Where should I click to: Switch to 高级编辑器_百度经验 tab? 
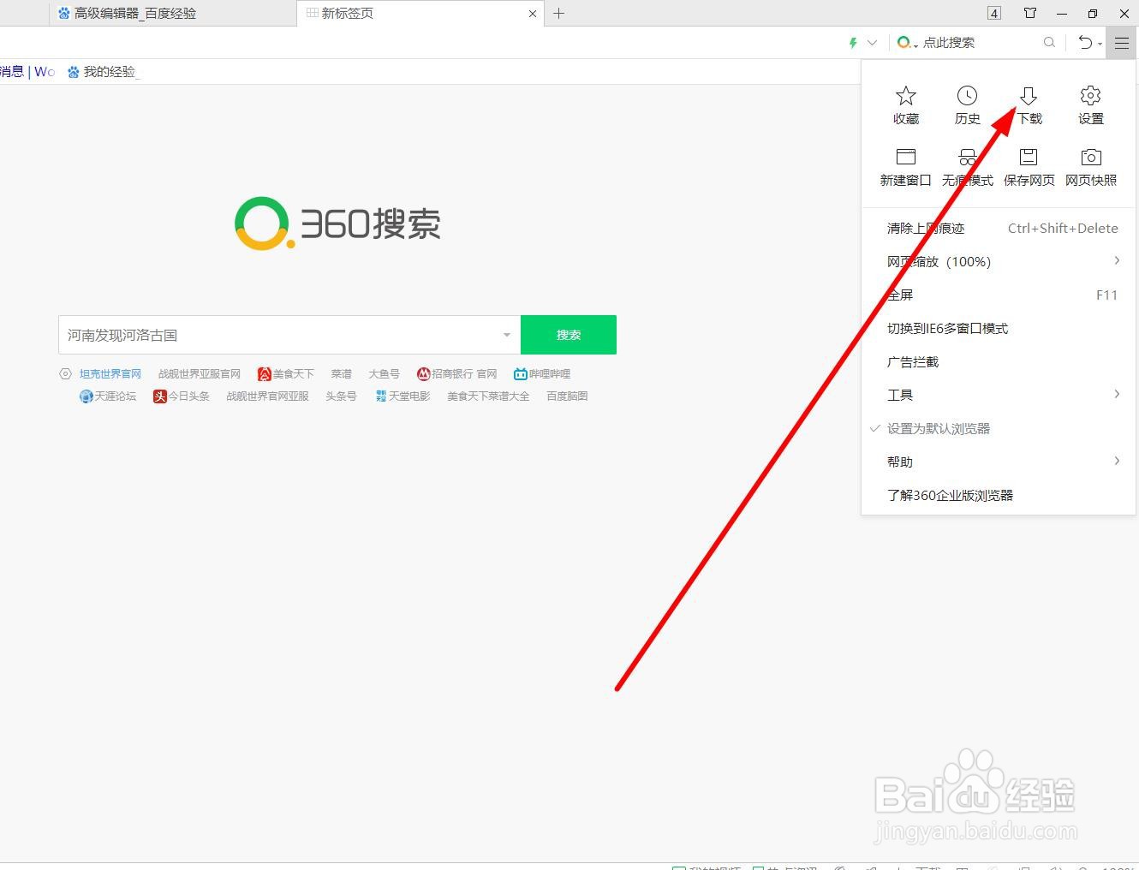click(x=171, y=14)
